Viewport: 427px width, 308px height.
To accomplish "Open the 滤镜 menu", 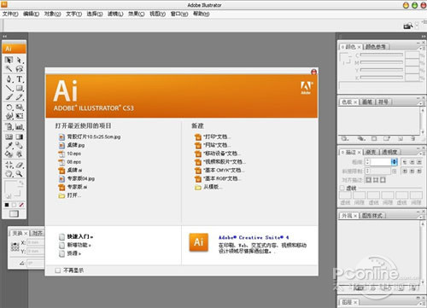I will [x=115, y=14].
